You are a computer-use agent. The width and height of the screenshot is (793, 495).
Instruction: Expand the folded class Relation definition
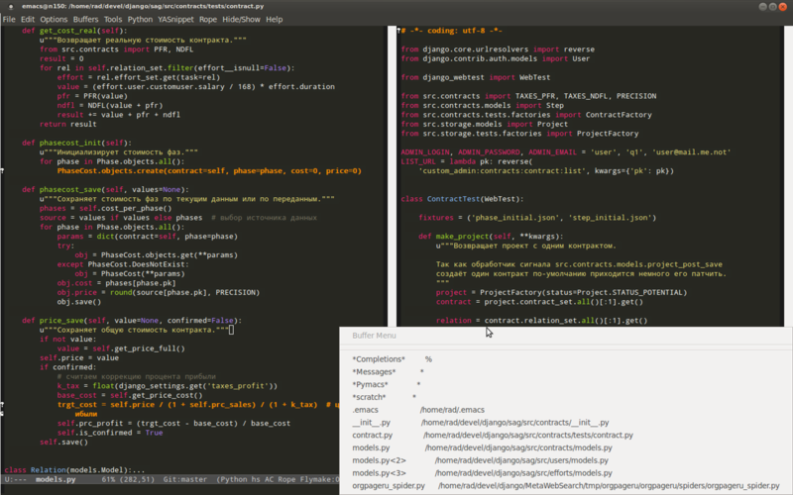click(x=74, y=469)
